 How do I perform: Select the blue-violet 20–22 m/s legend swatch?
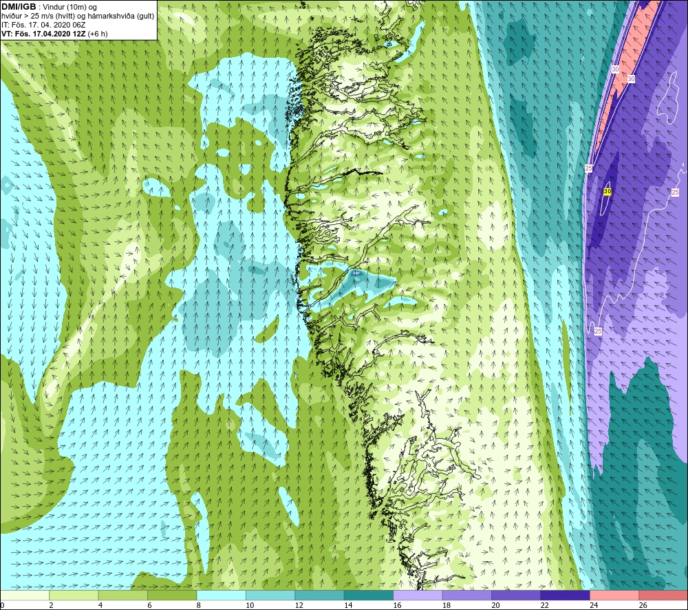tap(516, 595)
